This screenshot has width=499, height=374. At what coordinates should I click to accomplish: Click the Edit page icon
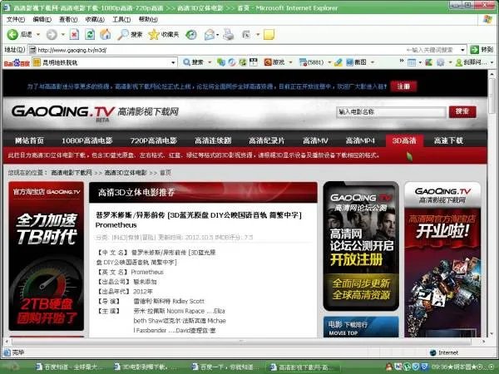point(246,34)
